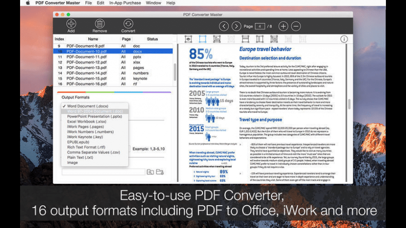This screenshot has width=406, height=228.
Task: Select PDF-Document-9.pdf row
Action: (x=113, y=46)
